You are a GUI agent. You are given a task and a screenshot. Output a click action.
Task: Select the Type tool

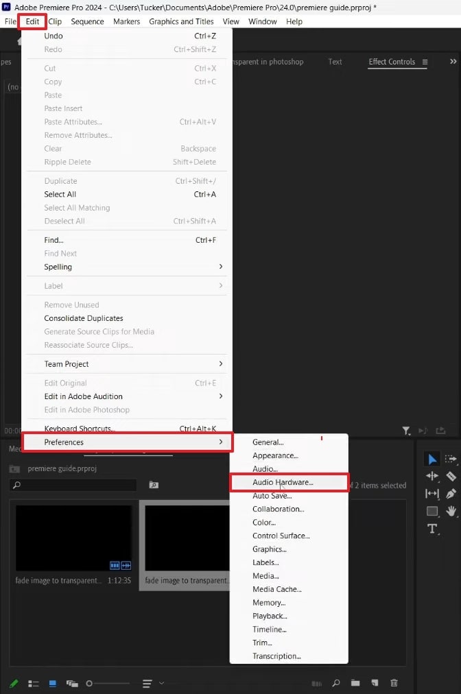[x=432, y=529]
